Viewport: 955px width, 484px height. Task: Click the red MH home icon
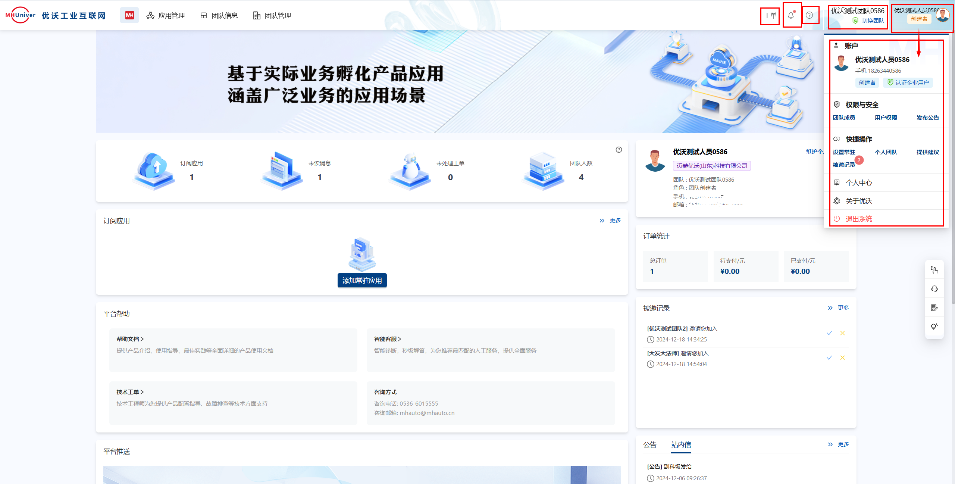click(x=129, y=15)
